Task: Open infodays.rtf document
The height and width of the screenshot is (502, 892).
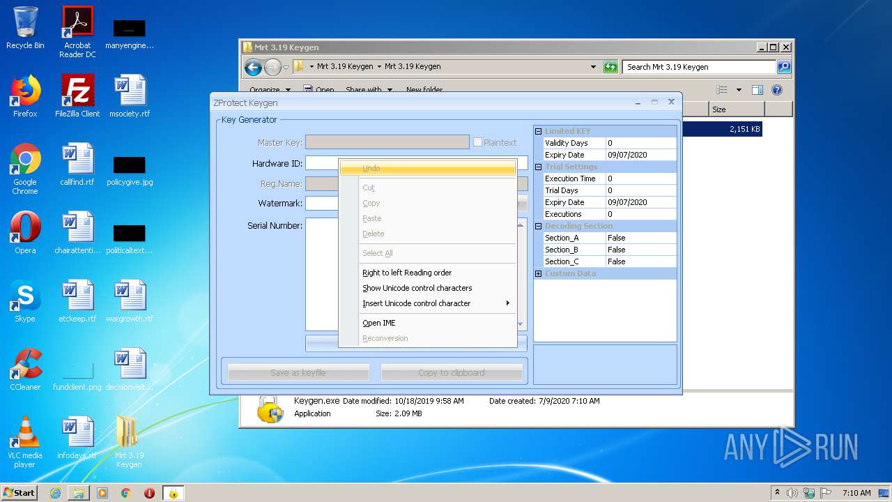Action: point(77,438)
